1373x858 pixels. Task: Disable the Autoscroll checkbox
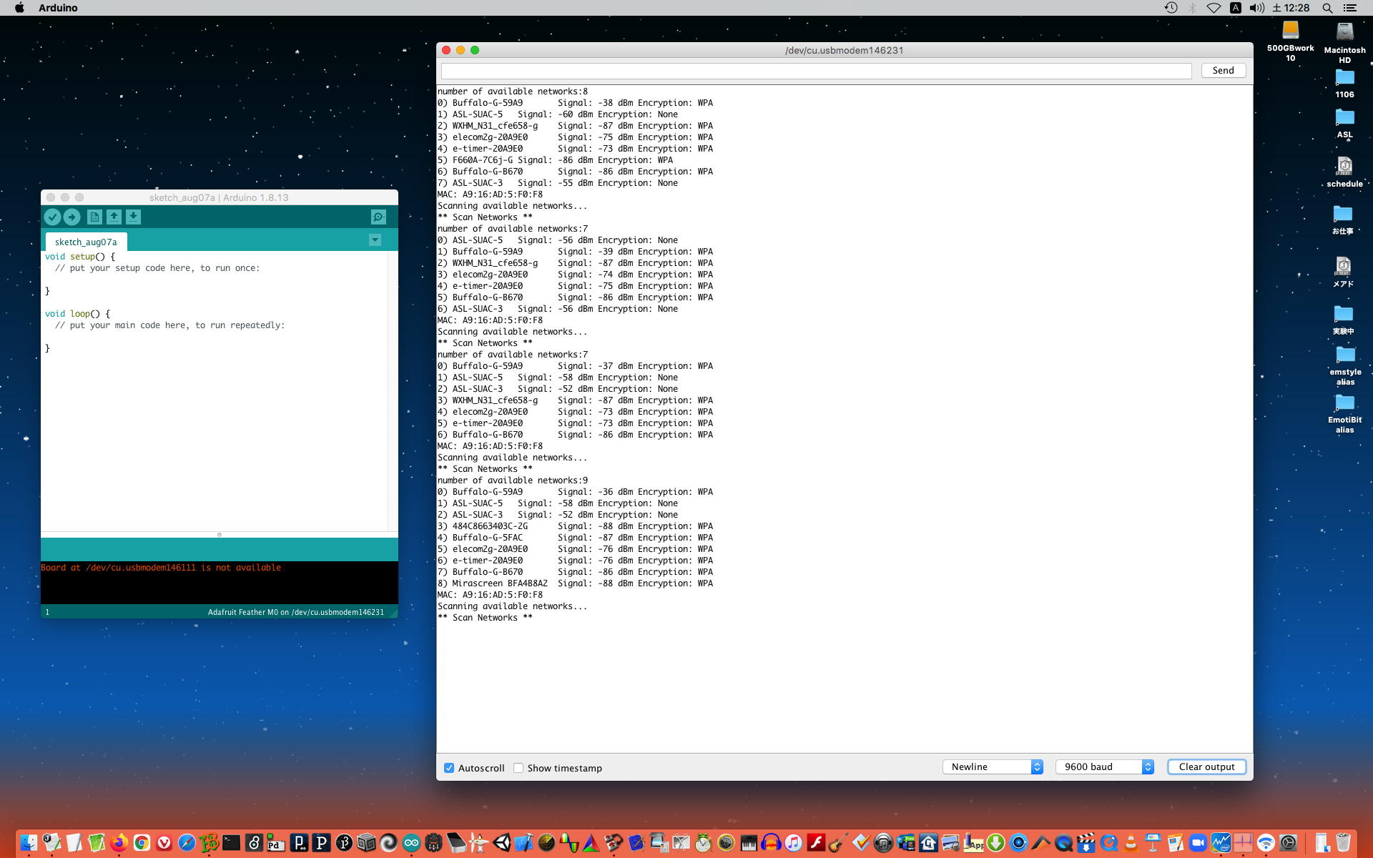click(x=449, y=768)
